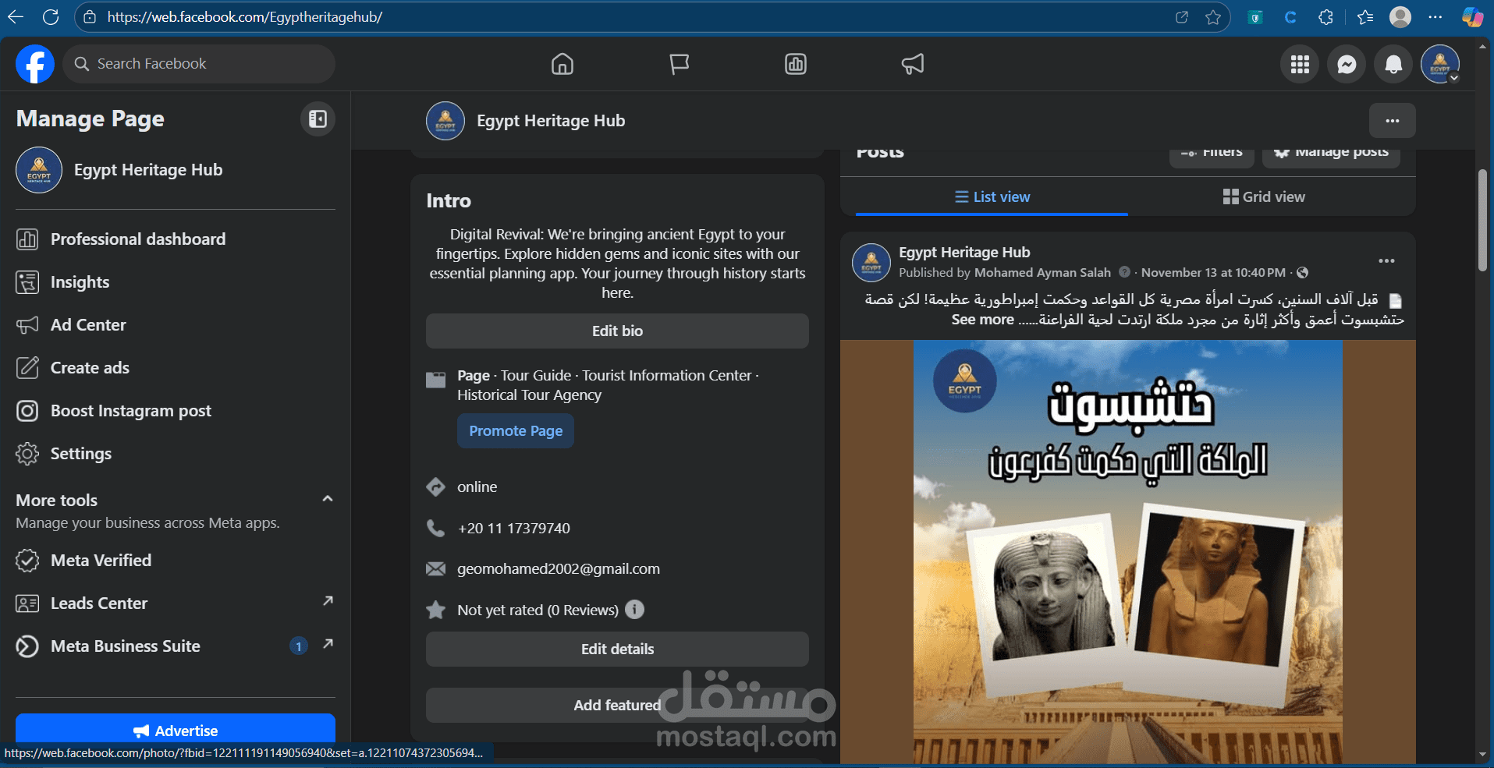Collapse the Manage Page sidebar

318,119
